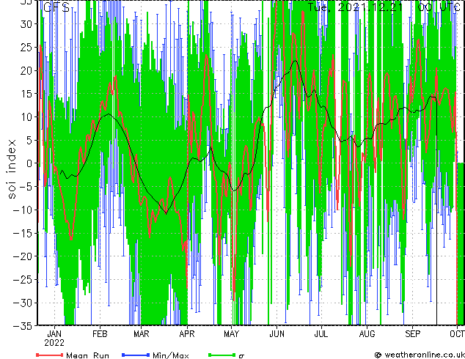
Task: Click the FEB month label
Action: (100, 334)
